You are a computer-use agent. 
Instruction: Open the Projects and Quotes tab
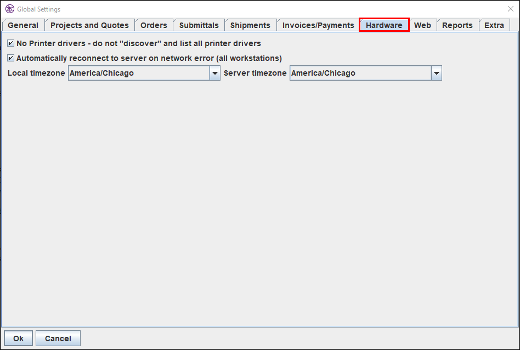pyautogui.click(x=89, y=25)
